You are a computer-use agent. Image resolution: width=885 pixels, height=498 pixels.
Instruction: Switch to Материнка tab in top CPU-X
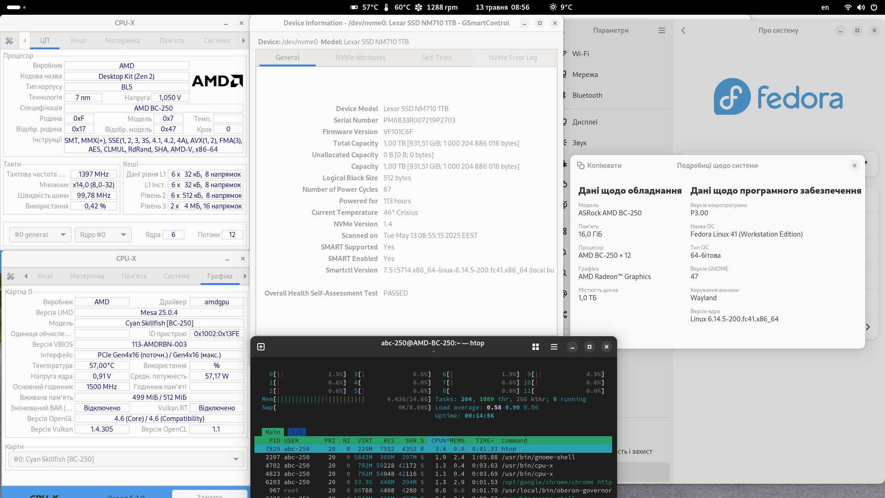[x=123, y=41]
